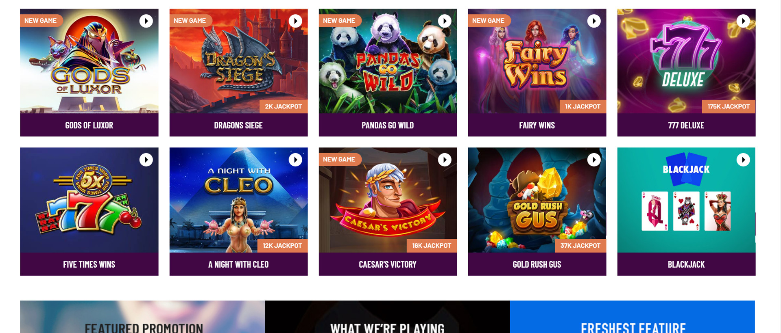Image resolution: width=781 pixels, height=333 pixels.
Task: Click New Game label on Caesar's Victory
Action: point(340,160)
